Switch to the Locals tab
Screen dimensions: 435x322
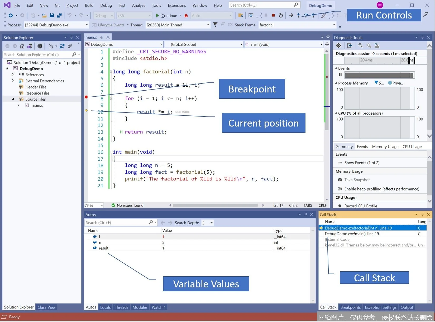point(105,307)
